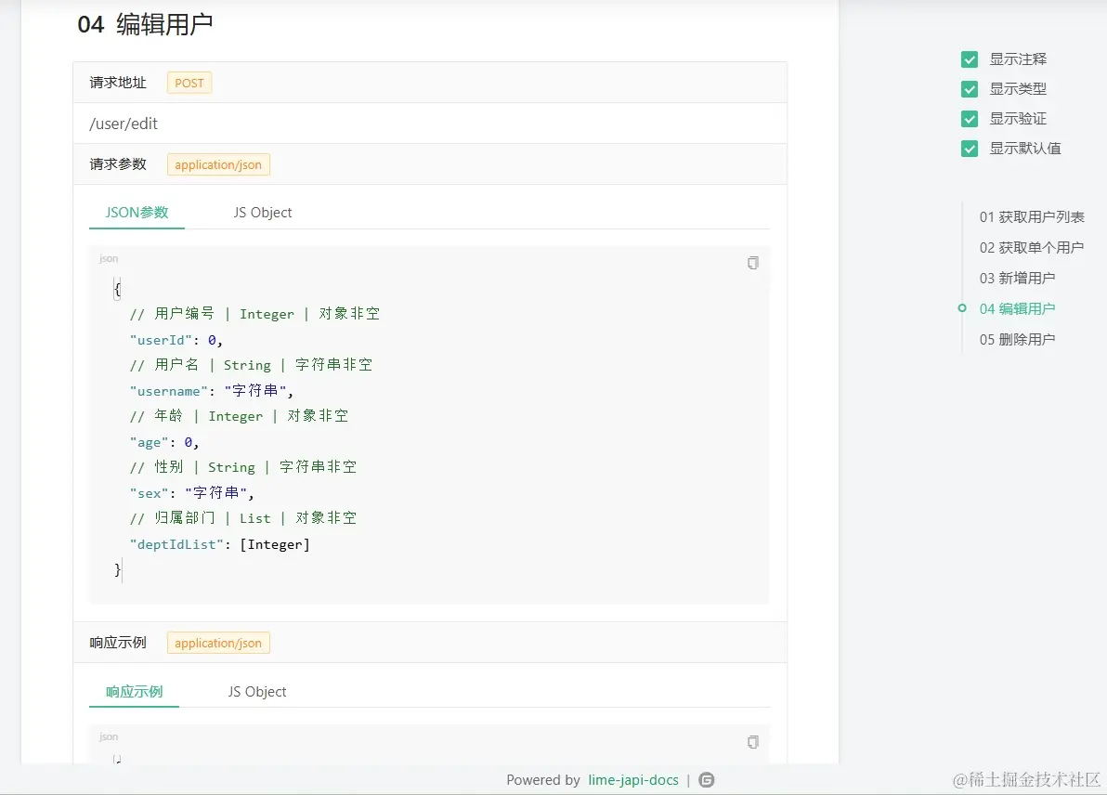
Task: Click the 用户名 String comment line
Action: pyautogui.click(x=251, y=365)
